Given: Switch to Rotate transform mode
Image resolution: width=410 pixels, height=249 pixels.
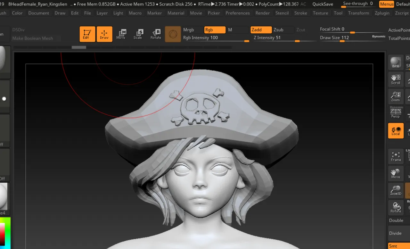Looking at the screenshot, I should coord(156,34).
